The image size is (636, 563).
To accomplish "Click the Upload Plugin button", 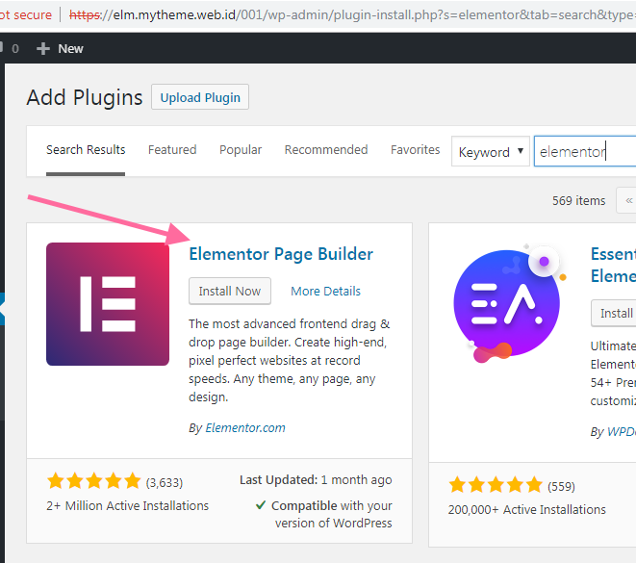I will pos(200,97).
